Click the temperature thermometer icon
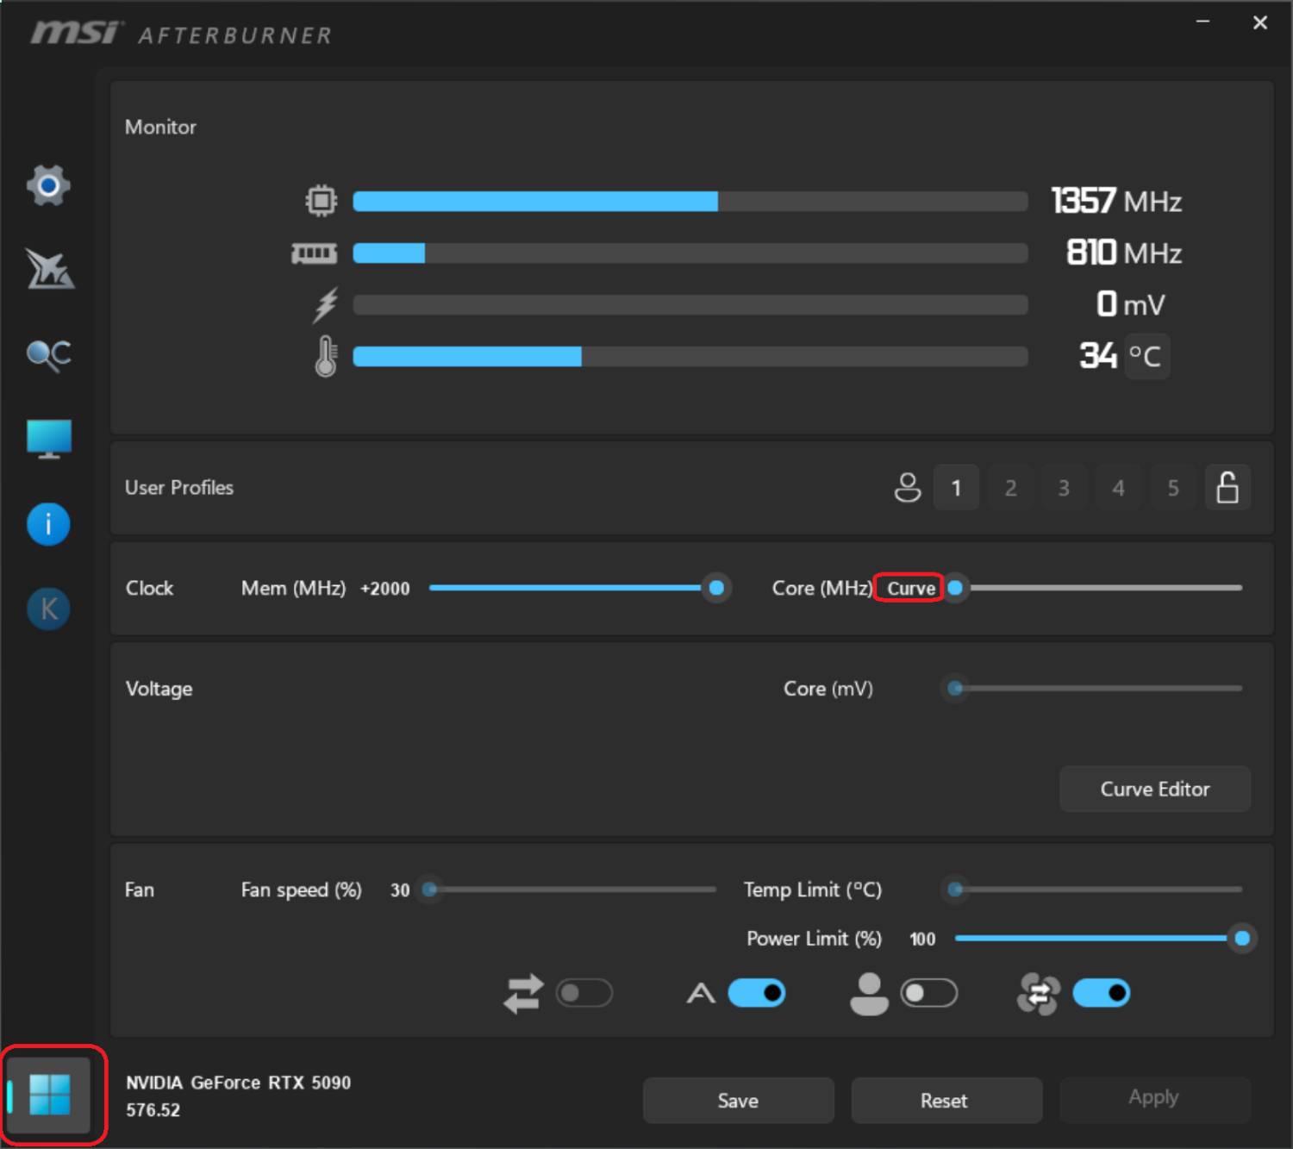The height and width of the screenshot is (1149, 1293). [x=325, y=356]
